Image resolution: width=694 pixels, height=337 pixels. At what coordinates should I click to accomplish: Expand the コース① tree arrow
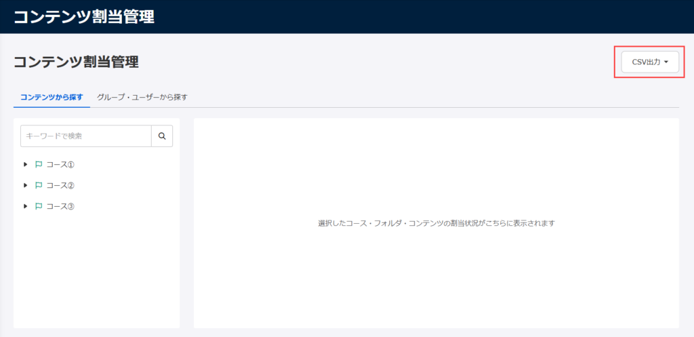(x=26, y=164)
